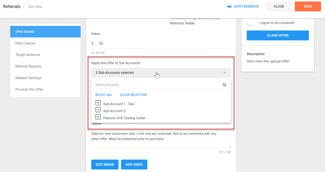Screen dimensions: 325x172
Task: Uncheck Pearson VUE Testing Center checkbox
Action: pyautogui.click(x=98, y=117)
